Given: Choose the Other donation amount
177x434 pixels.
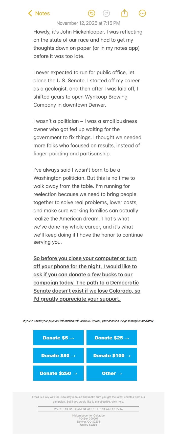Looking at the screenshot, I should tap(112, 373).
